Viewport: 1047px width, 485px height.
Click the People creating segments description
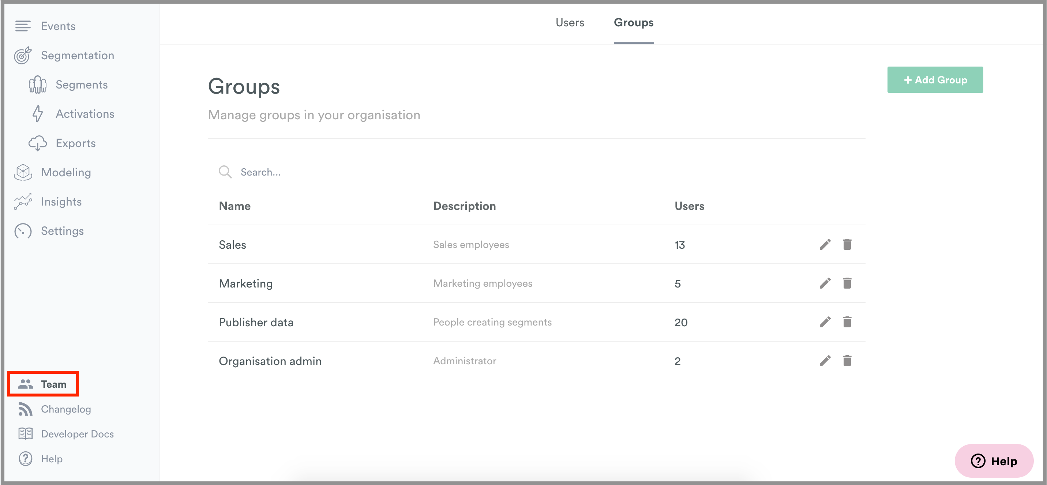492,322
